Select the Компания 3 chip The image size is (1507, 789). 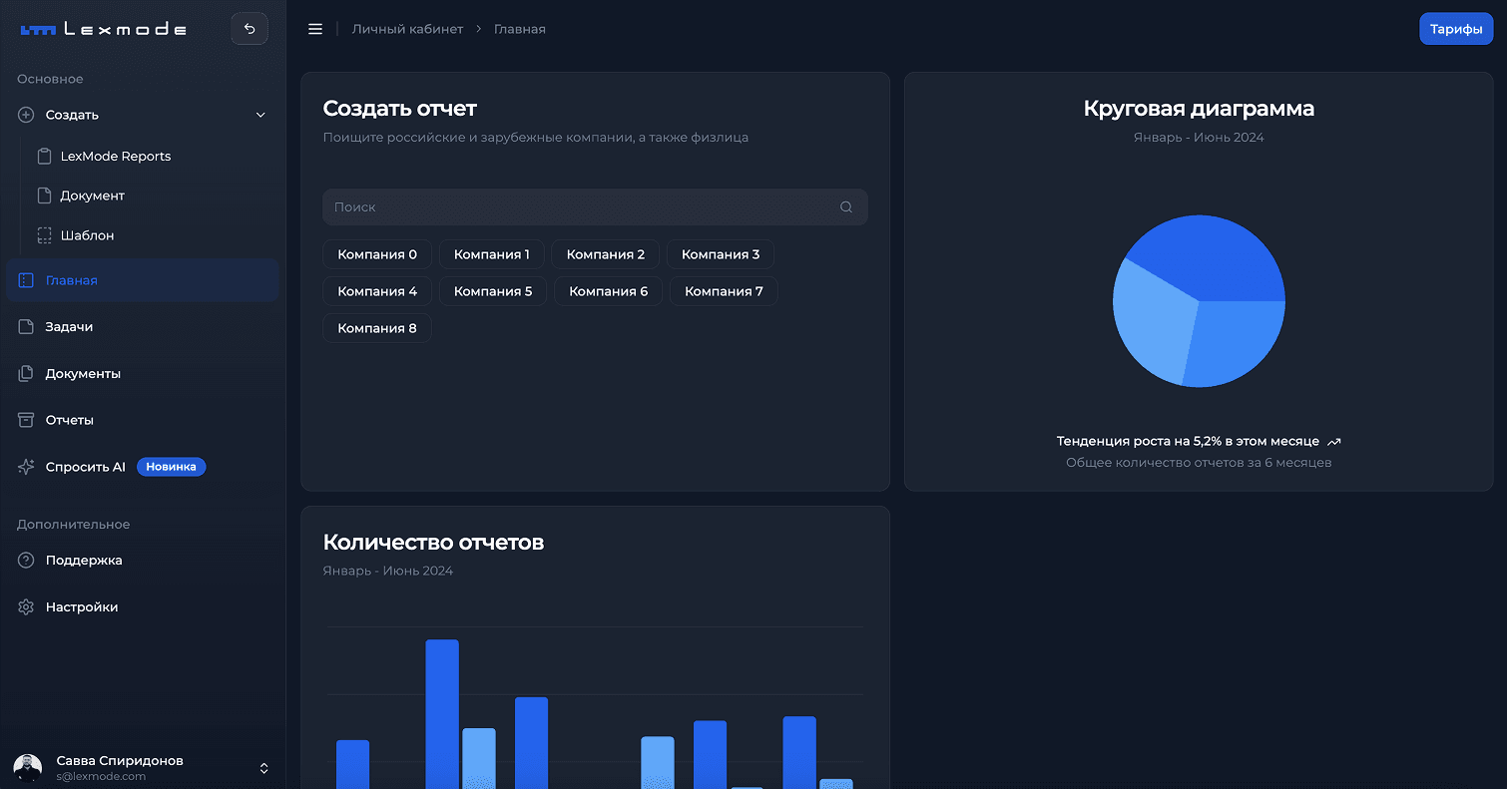point(721,254)
